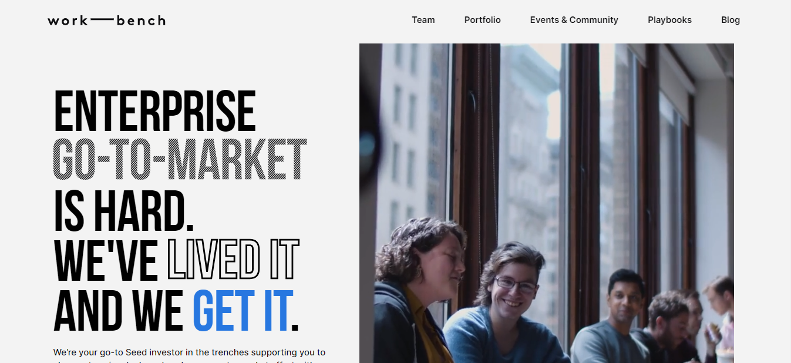Click the outlined LIVED IT text
791x363 pixels.
click(x=234, y=260)
